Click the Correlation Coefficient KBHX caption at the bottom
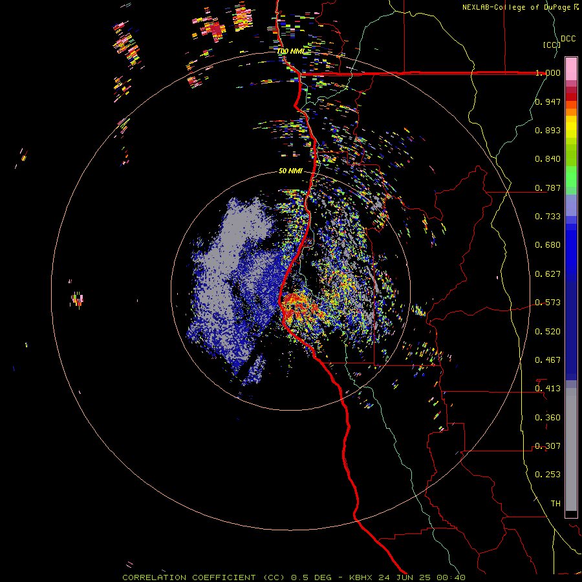The width and height of the screenshot is (582, 582). [x=294, y=577]
